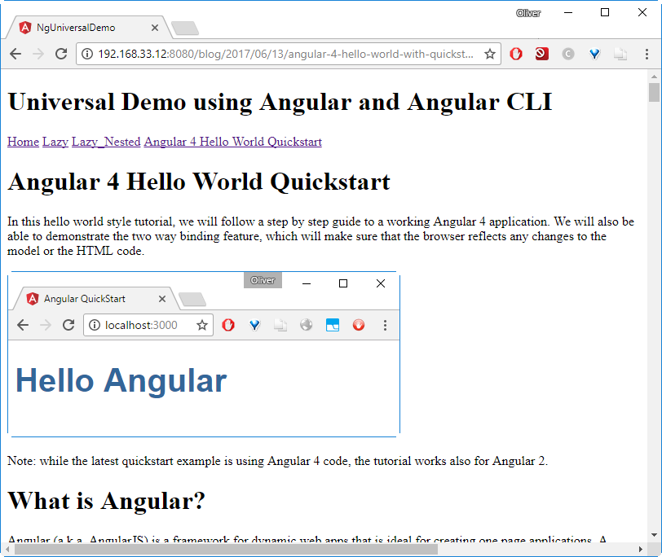Close the NgUniversalDemo tab
This screenshot has height=557, width=662.
[154, 28]
